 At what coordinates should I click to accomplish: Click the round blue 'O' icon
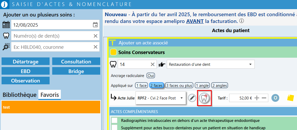(275, 98)
